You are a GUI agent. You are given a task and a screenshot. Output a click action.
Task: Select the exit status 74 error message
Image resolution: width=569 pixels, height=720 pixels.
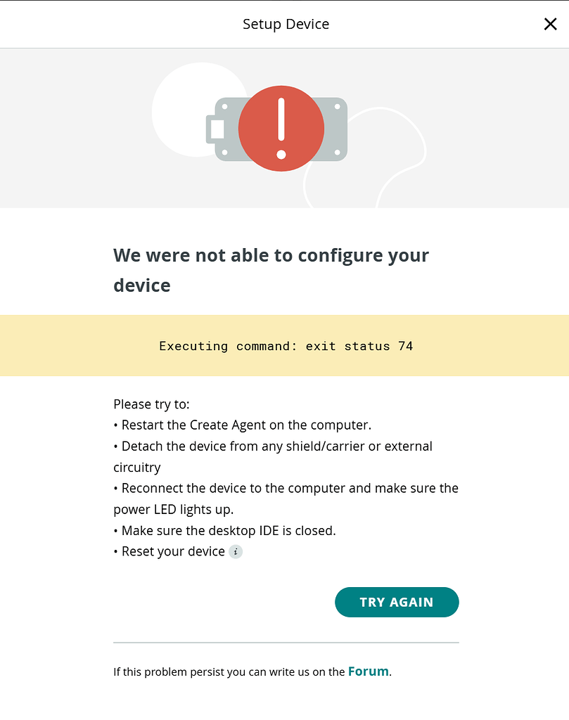(x=286, y=346)
